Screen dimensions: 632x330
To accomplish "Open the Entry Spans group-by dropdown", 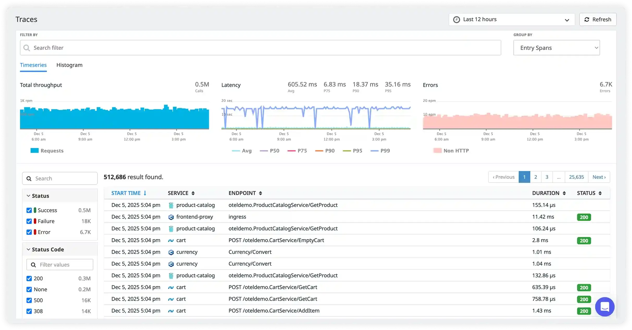I will pos(556,48).
